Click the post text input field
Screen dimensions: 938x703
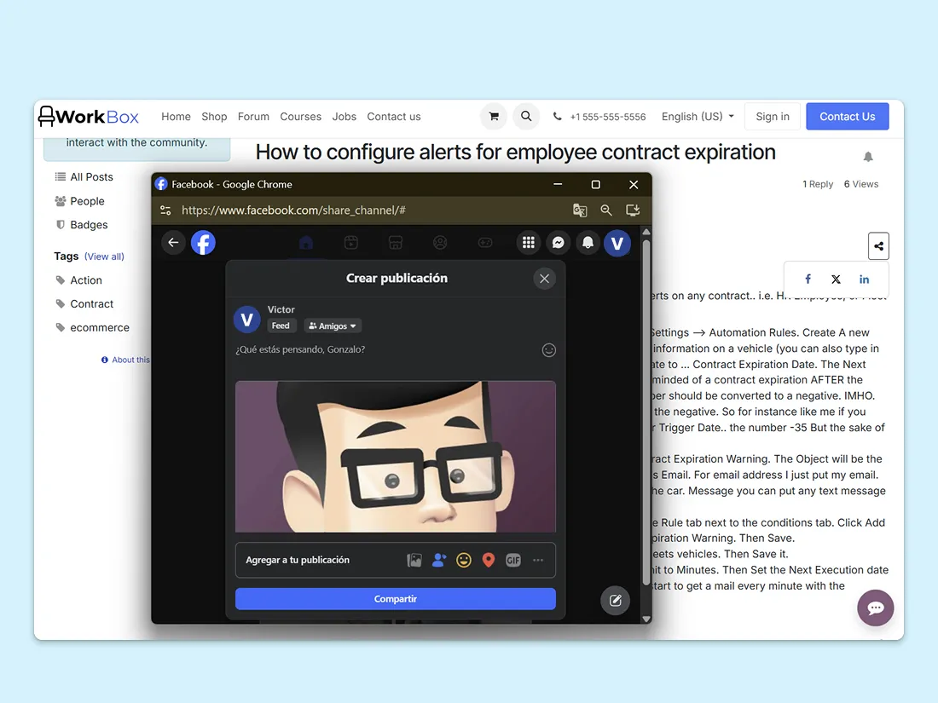tap(384, 350)
